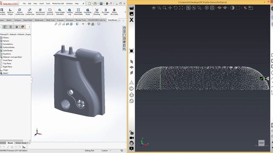Click SolidWorks Zoom to Fit magnifier icon

click(x=56, y=24)
